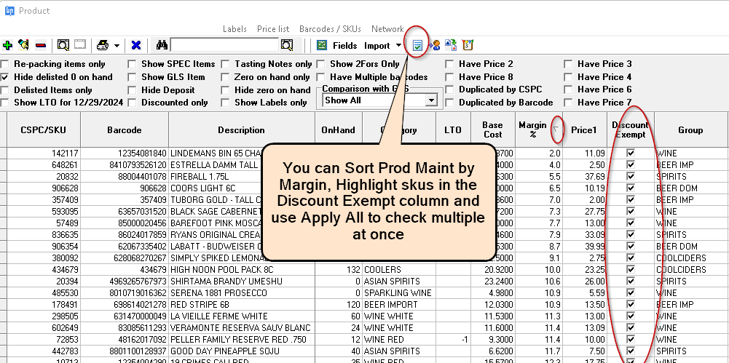The image size is (729, 363).
Task: Open the Network menu
Action: point(387,29)
